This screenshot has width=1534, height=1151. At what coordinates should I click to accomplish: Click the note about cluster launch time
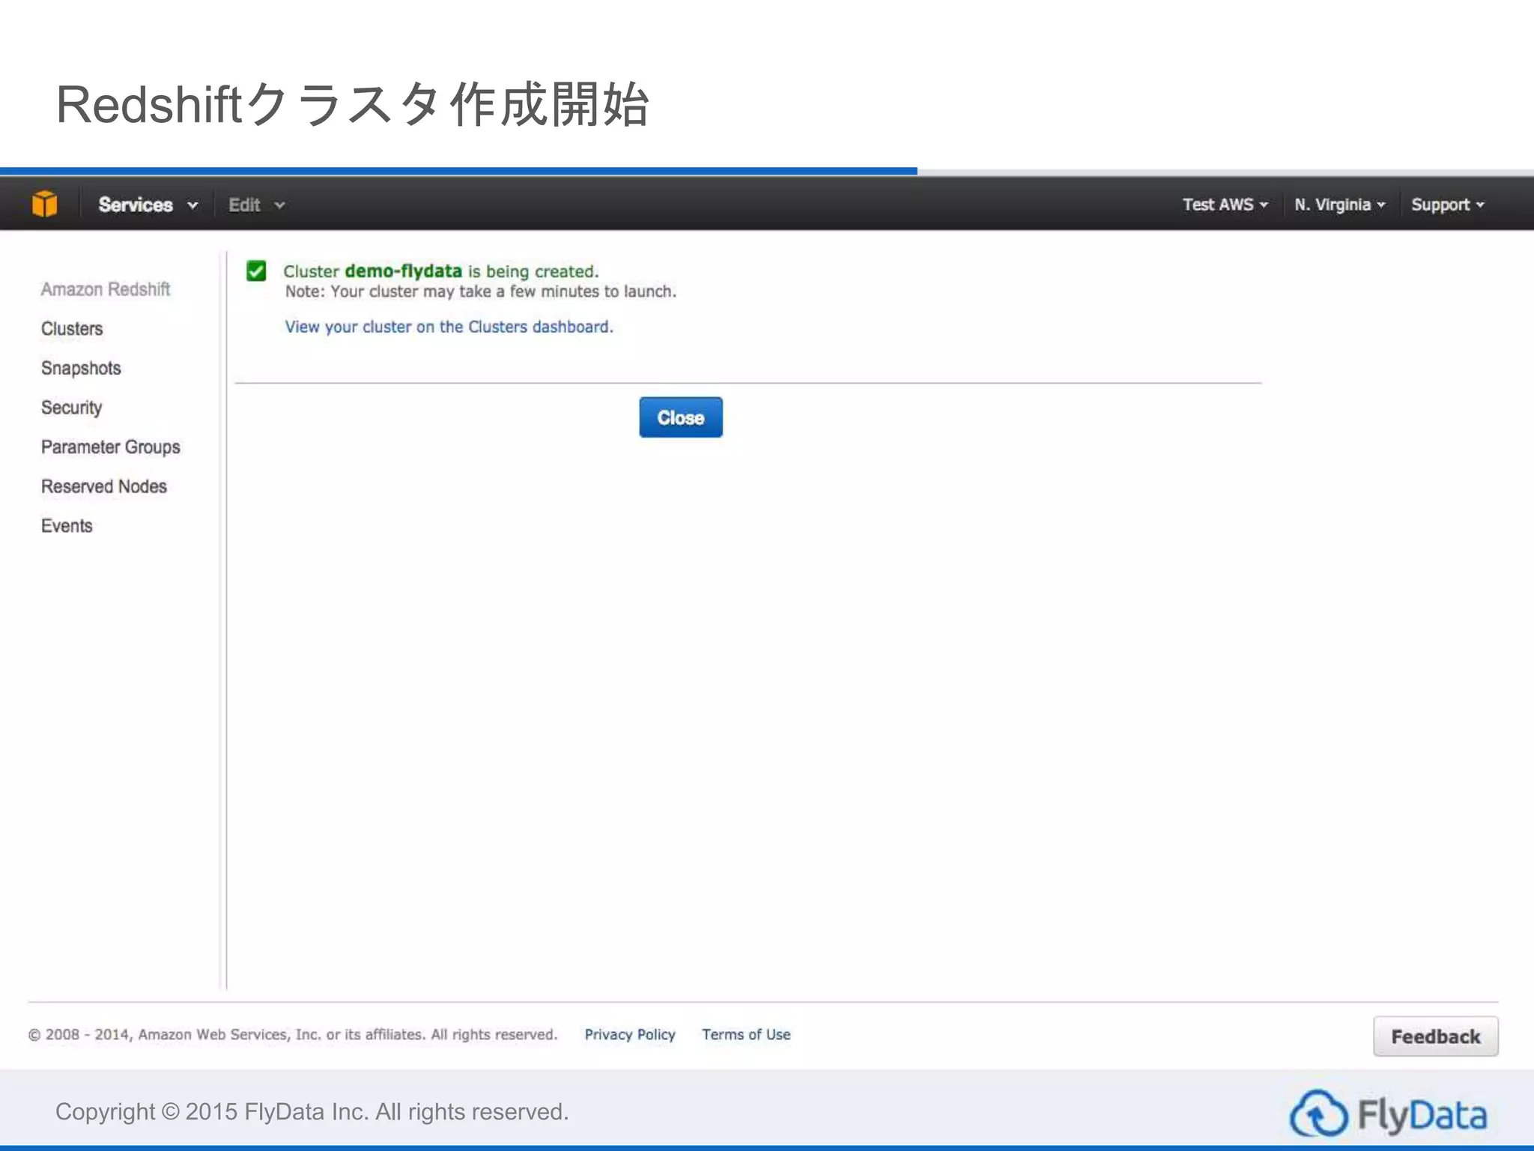point(480,291)
